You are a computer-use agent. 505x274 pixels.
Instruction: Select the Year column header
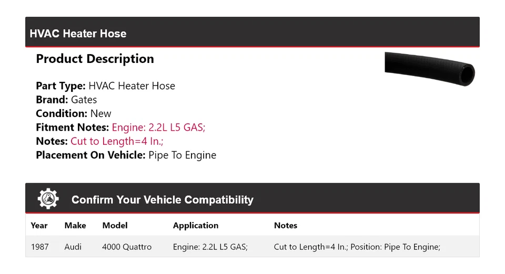click(x=39, y=226)
